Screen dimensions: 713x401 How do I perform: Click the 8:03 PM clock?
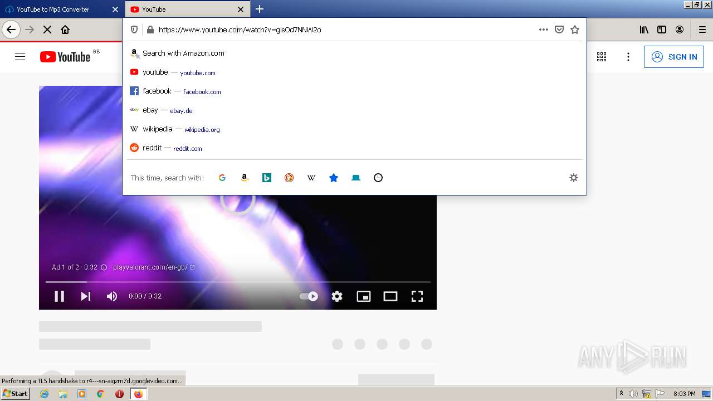684,394
